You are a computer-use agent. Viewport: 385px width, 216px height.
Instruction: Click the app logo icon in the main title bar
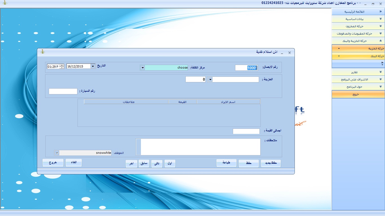coord(5,3)
